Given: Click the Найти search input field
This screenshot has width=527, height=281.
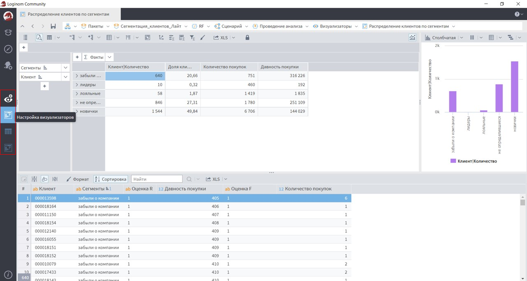Looking at the screenshot, I should [156, 179].
